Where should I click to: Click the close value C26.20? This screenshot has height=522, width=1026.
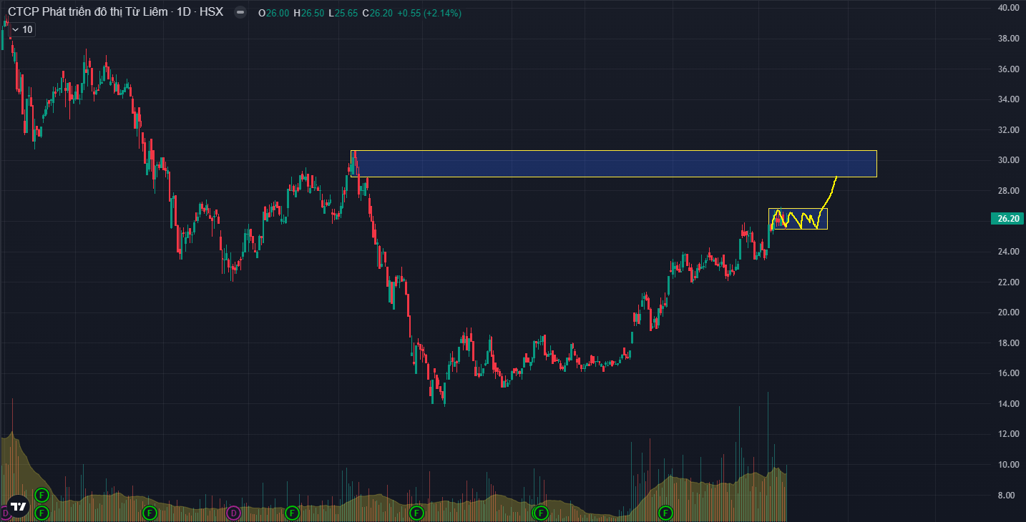pyautogui.click(x=378, y=14)
